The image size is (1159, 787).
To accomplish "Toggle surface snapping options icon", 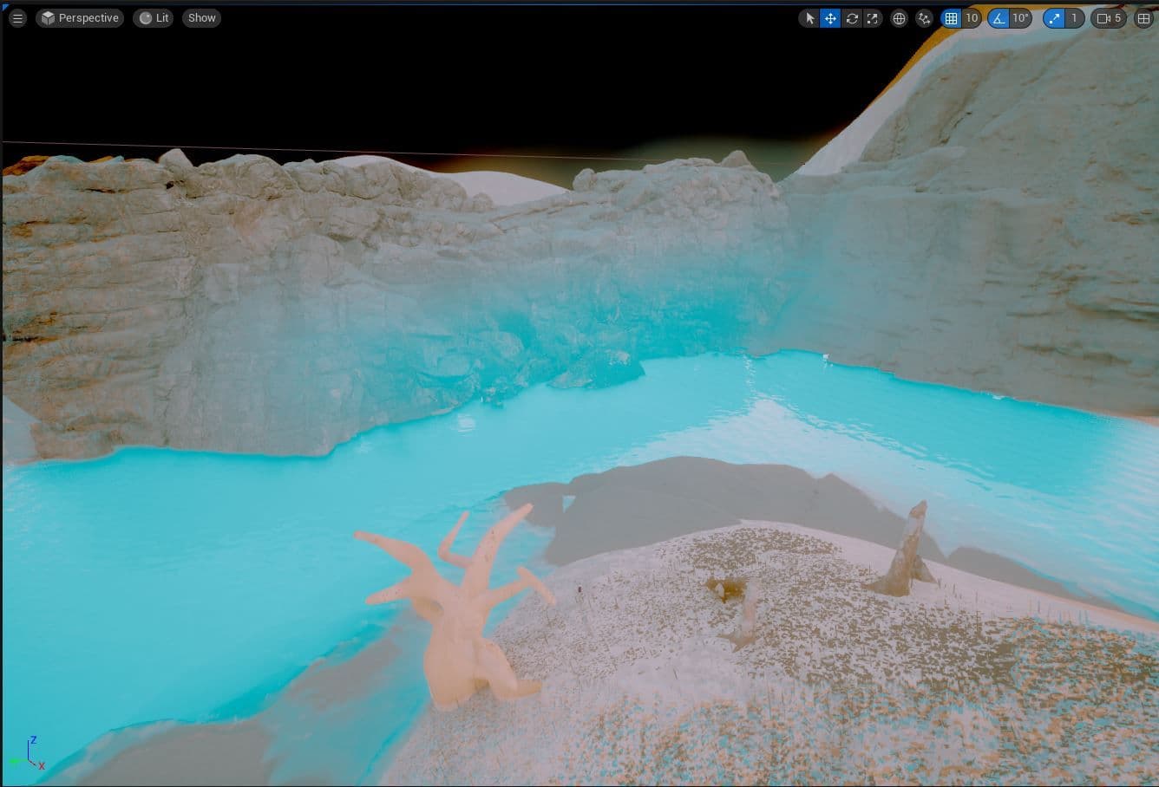I will click(924, 18).
